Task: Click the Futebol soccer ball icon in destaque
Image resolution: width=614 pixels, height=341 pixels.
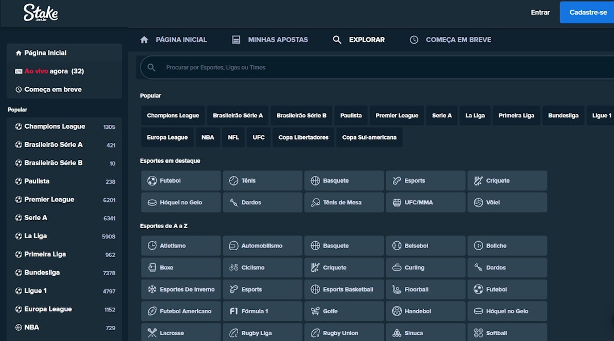Action: pos(152,181)
